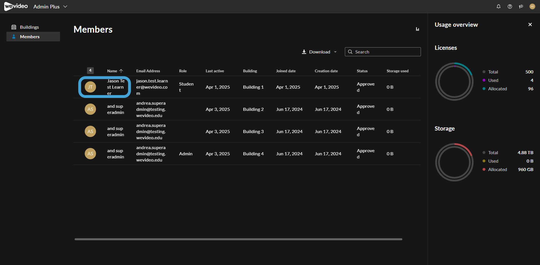Sort by Name column header
Screen dimensions: 540x265
pos(112,71)
